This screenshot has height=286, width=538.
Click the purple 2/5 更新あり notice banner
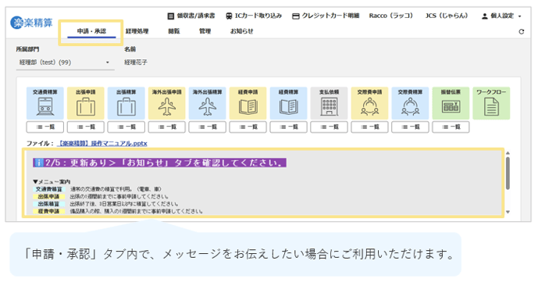pos(159,163)
